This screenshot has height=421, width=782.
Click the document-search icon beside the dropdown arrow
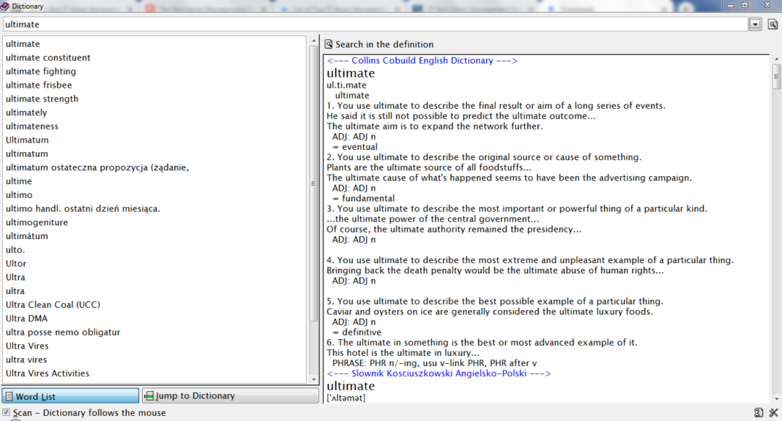pyautogui.click(x=772, y=23)
